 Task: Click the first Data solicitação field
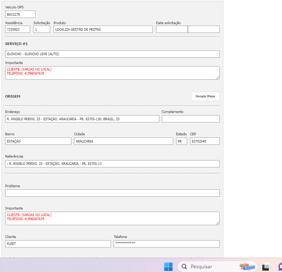tap(172, 29)
